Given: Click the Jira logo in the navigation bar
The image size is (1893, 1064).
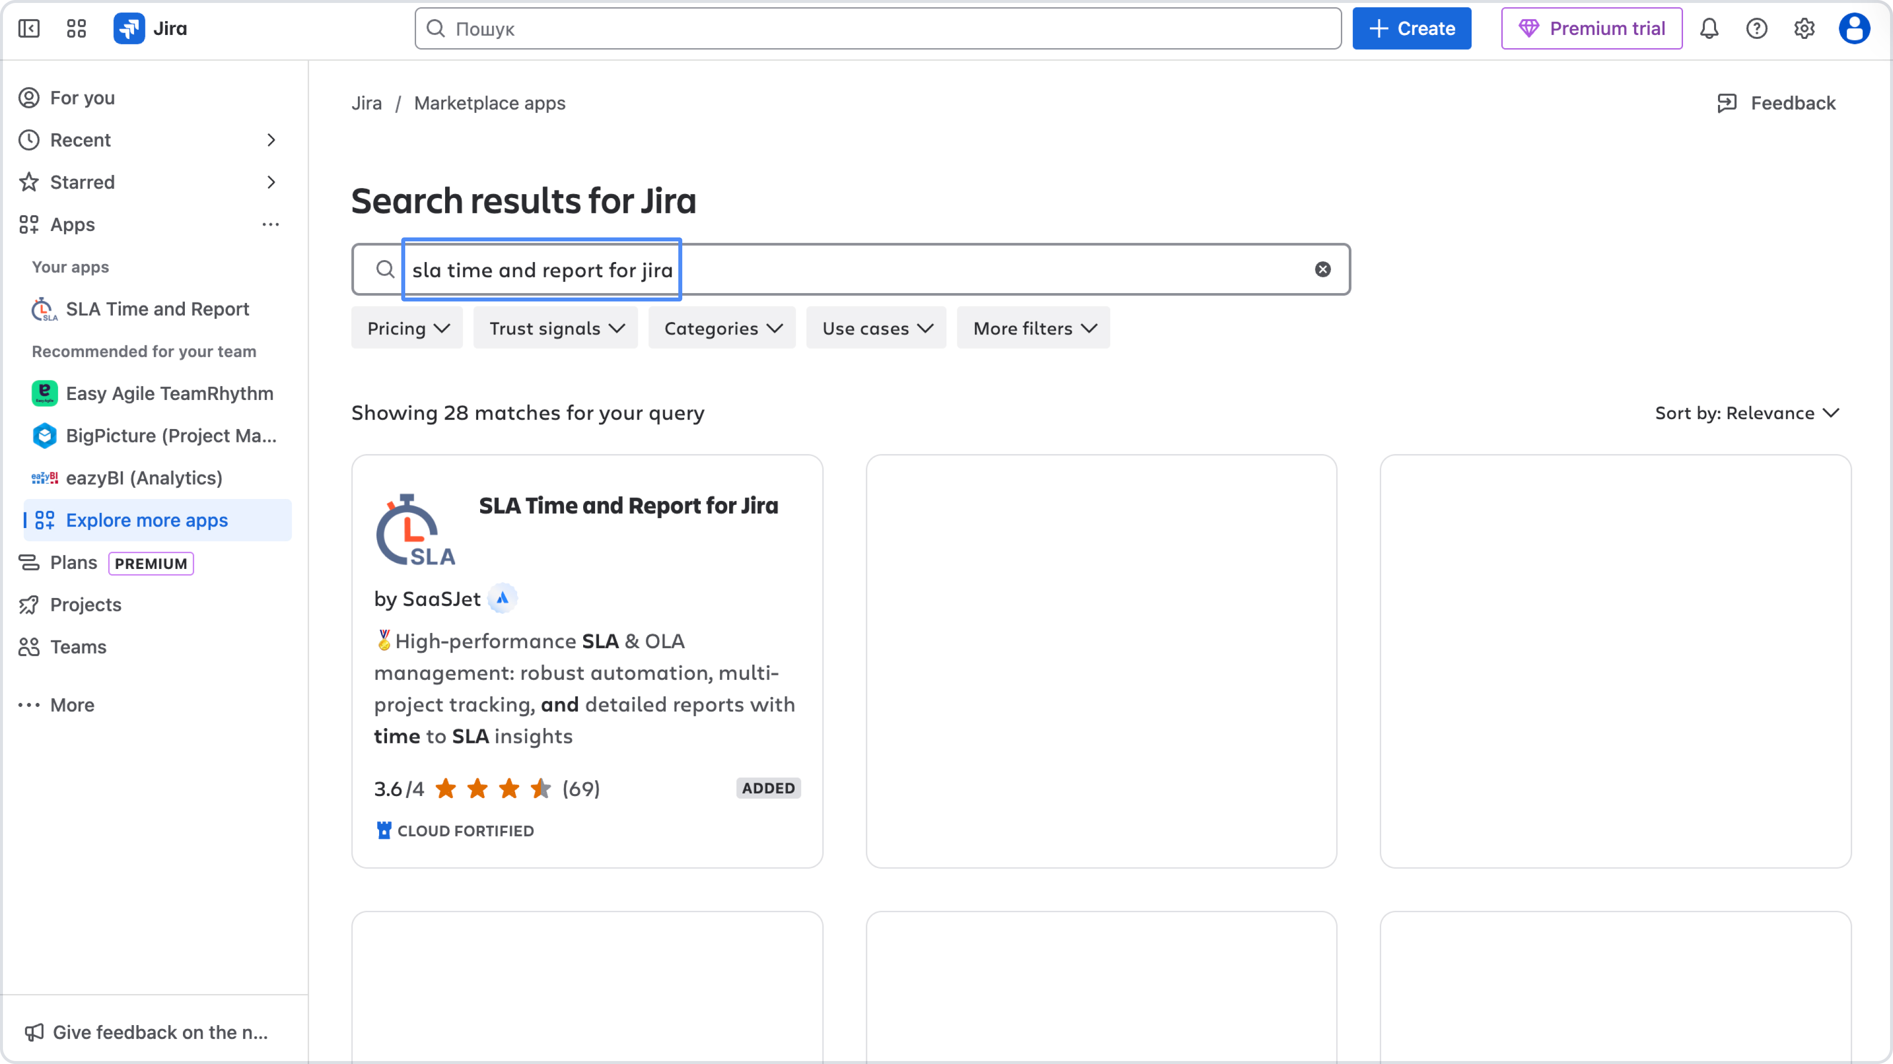Looking at the screenshot, I should pos(129,29).
